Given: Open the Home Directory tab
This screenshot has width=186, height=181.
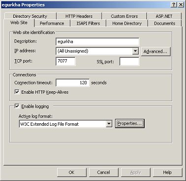Looking at the screenshot, I should point(127,23).
